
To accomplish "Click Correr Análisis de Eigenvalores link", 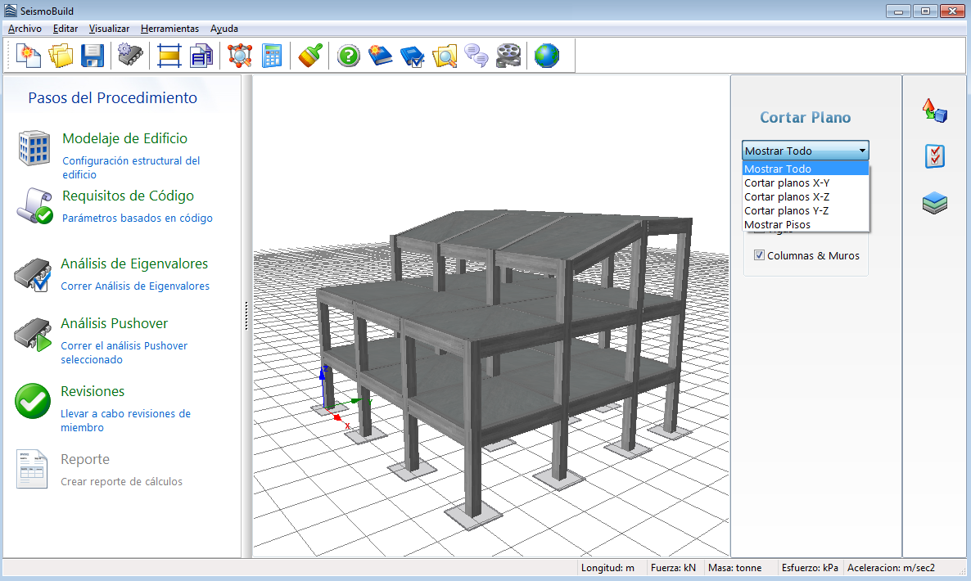I will tap(135, 286).
